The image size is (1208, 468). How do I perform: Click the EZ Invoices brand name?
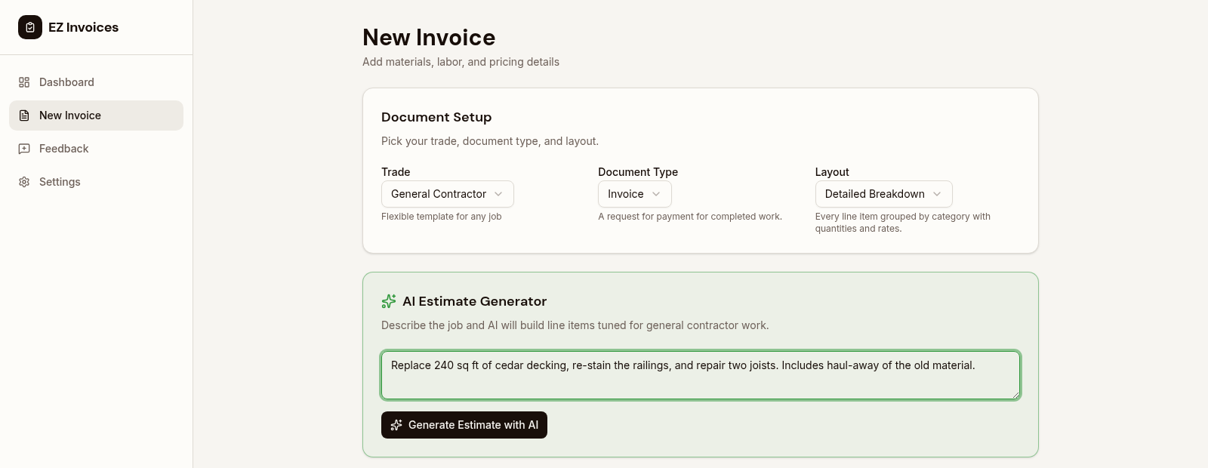(x=84, y=27)
